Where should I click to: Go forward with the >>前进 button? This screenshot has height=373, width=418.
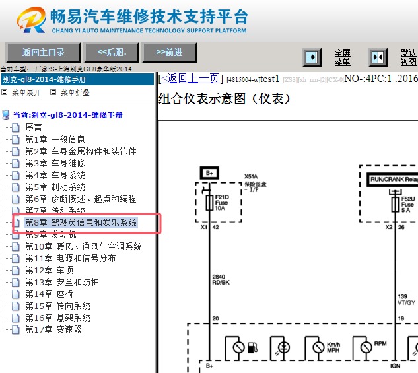[169, 53]
